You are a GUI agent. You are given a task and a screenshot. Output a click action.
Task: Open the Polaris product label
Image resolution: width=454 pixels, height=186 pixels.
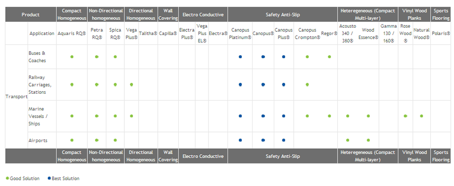(x=441, y=33)
